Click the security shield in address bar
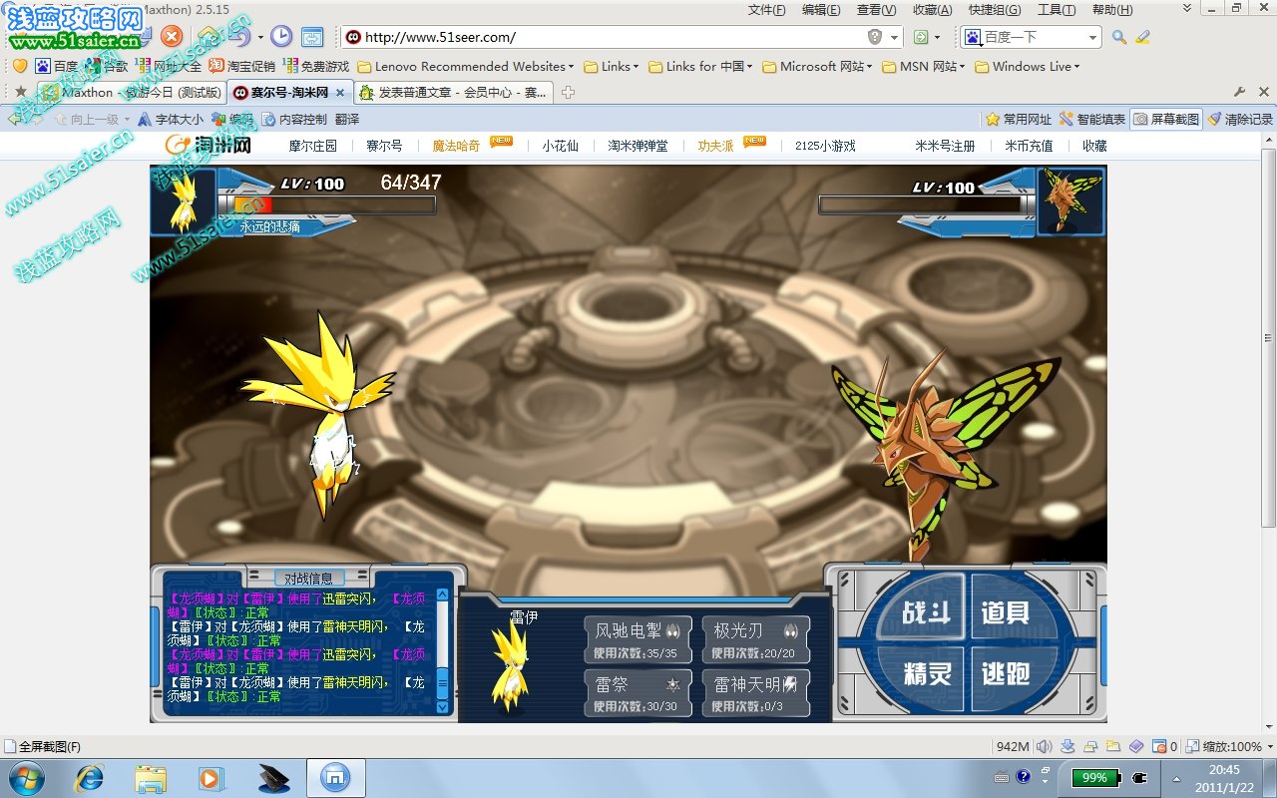Image resolution: width=1277 pixels, height=798 pixels. (875, 37)
